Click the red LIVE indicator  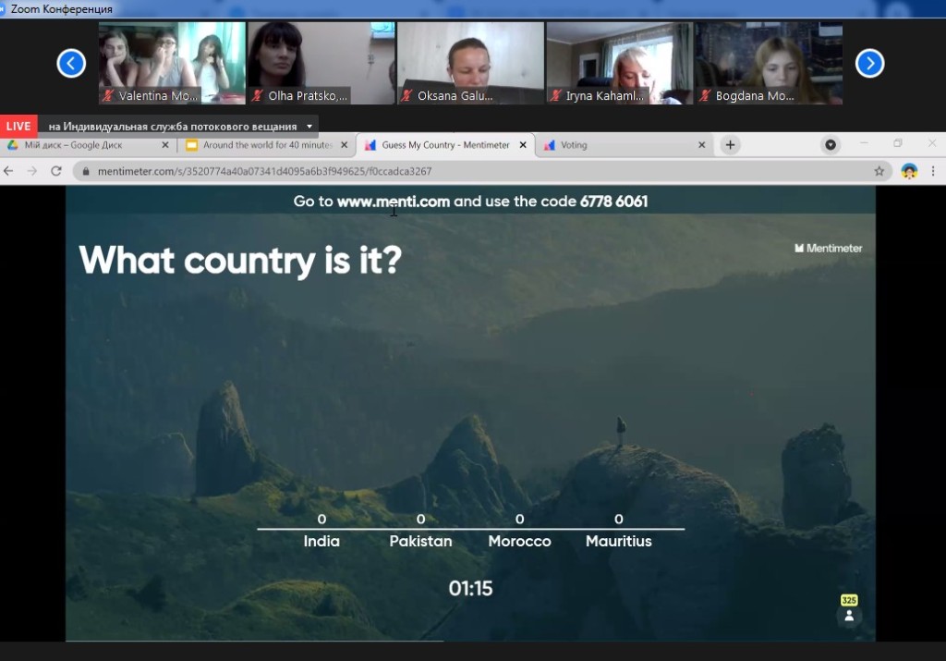18,127
